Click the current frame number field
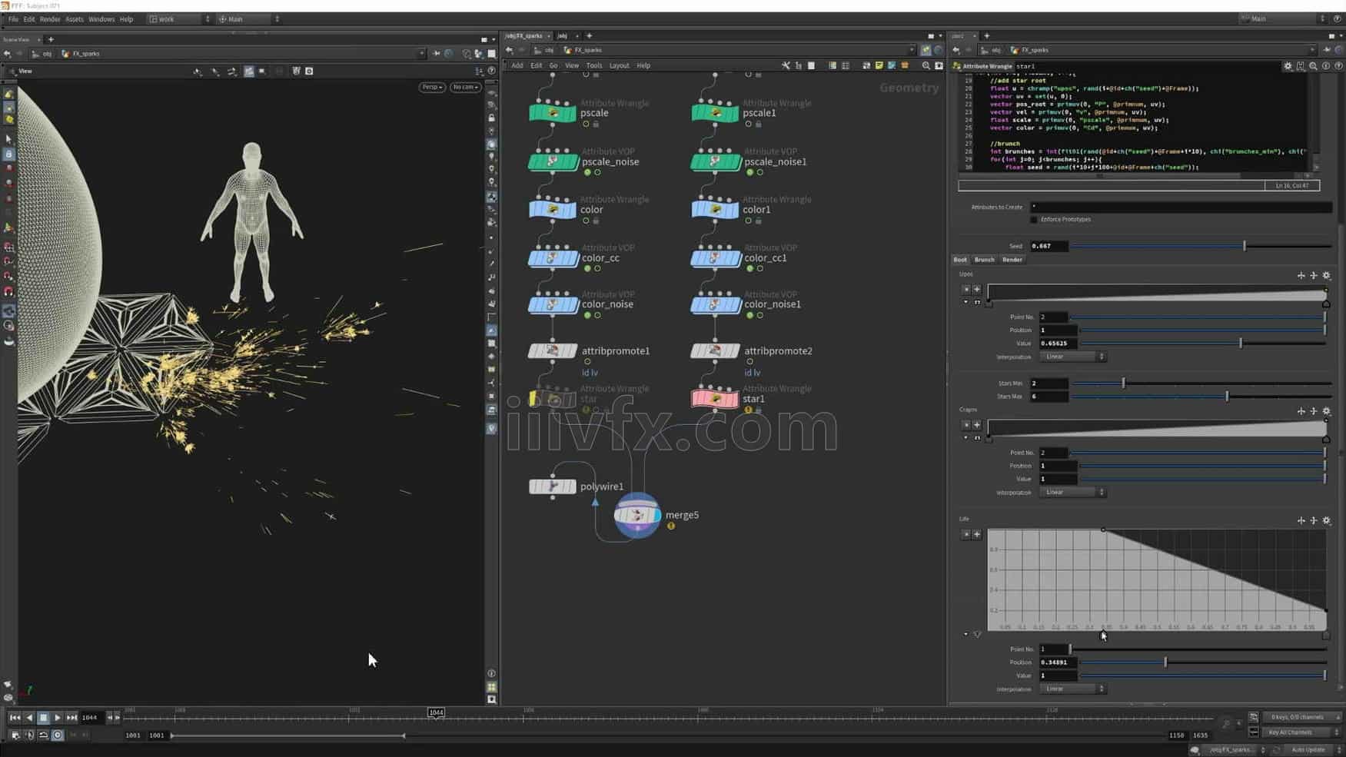 [x=91, y=718]
